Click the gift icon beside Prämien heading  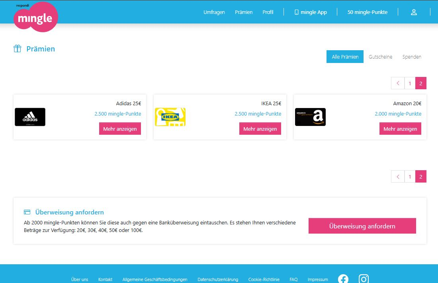[17, 49]
